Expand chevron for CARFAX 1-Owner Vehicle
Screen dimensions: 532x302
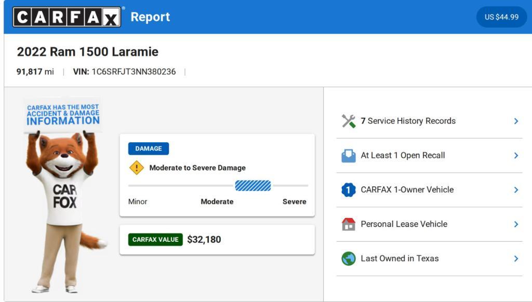coord(516,190)
